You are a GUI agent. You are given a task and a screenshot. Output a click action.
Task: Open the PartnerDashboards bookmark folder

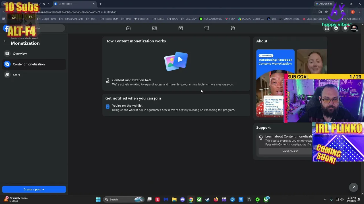(71, 19)
